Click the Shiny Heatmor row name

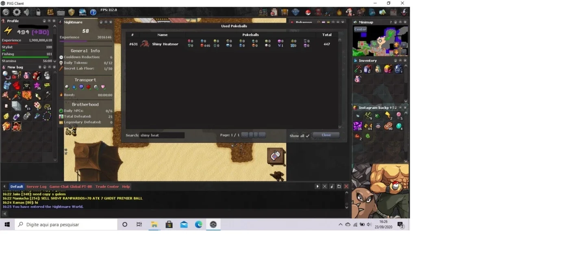(165, 44)
